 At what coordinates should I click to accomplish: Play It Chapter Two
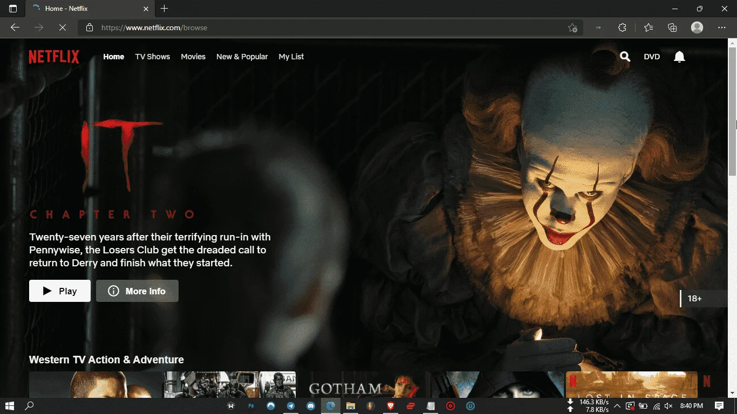60,291
